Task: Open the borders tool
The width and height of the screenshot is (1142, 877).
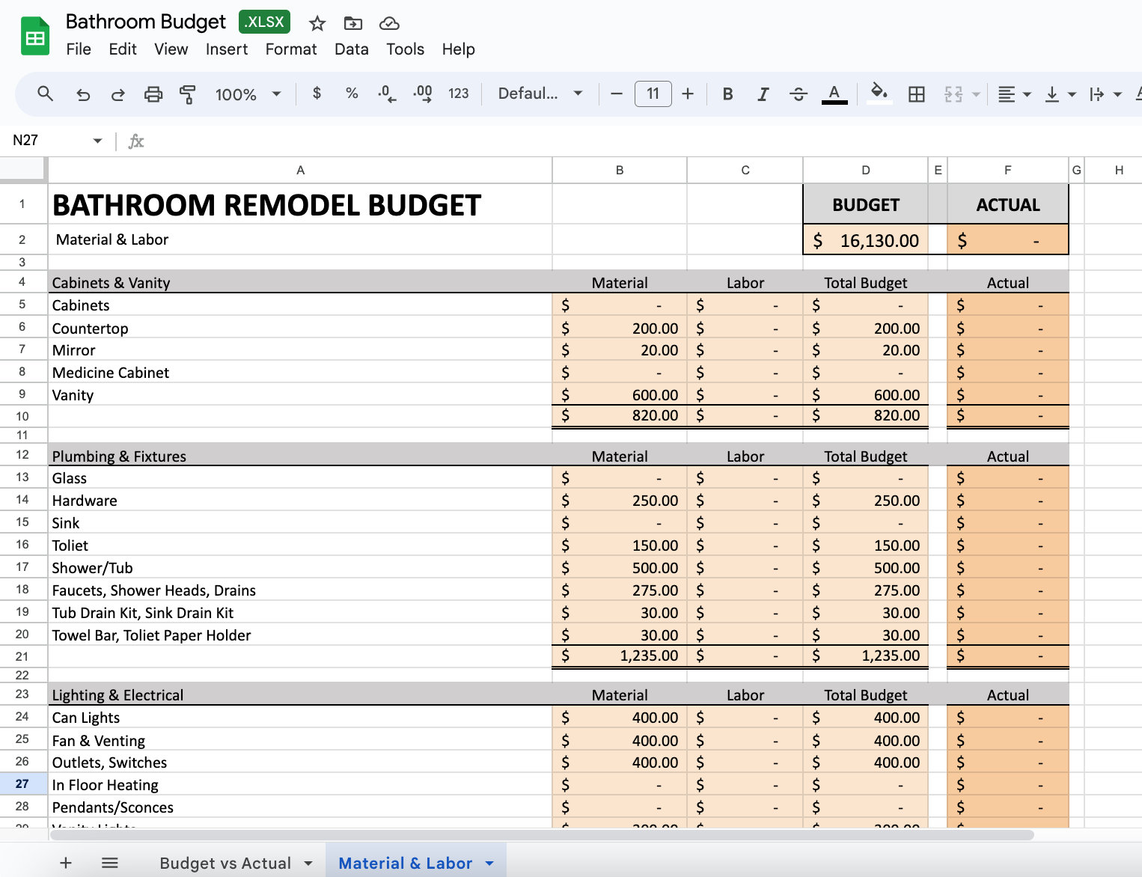Action: click(916, 94)
